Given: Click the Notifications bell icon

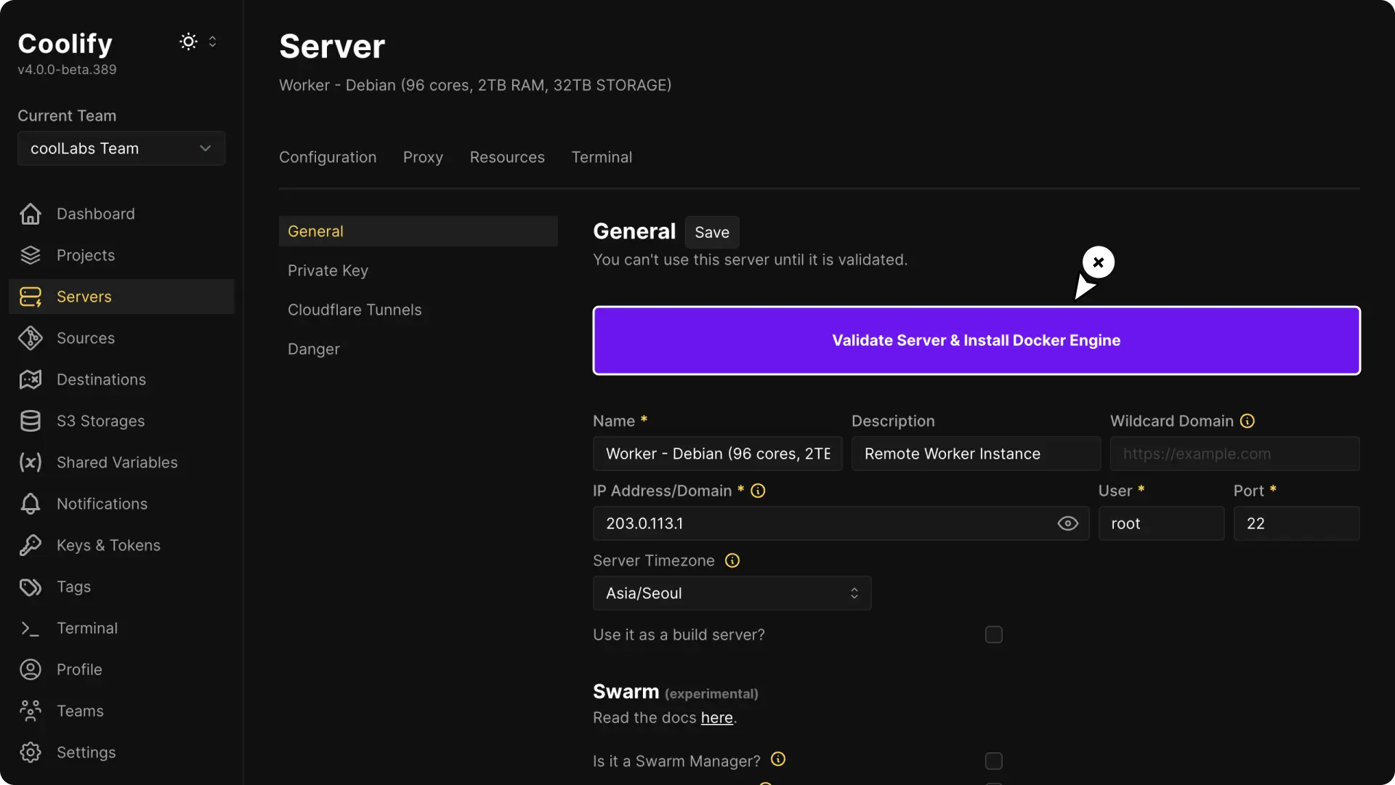Looking at the screenshot, I should (x=31, y=504).
